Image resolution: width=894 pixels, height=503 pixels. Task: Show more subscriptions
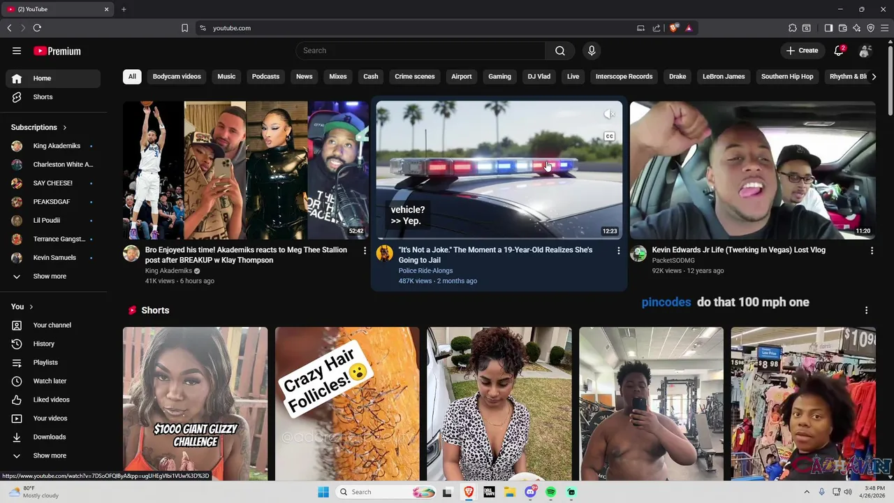tap(53, 277)
